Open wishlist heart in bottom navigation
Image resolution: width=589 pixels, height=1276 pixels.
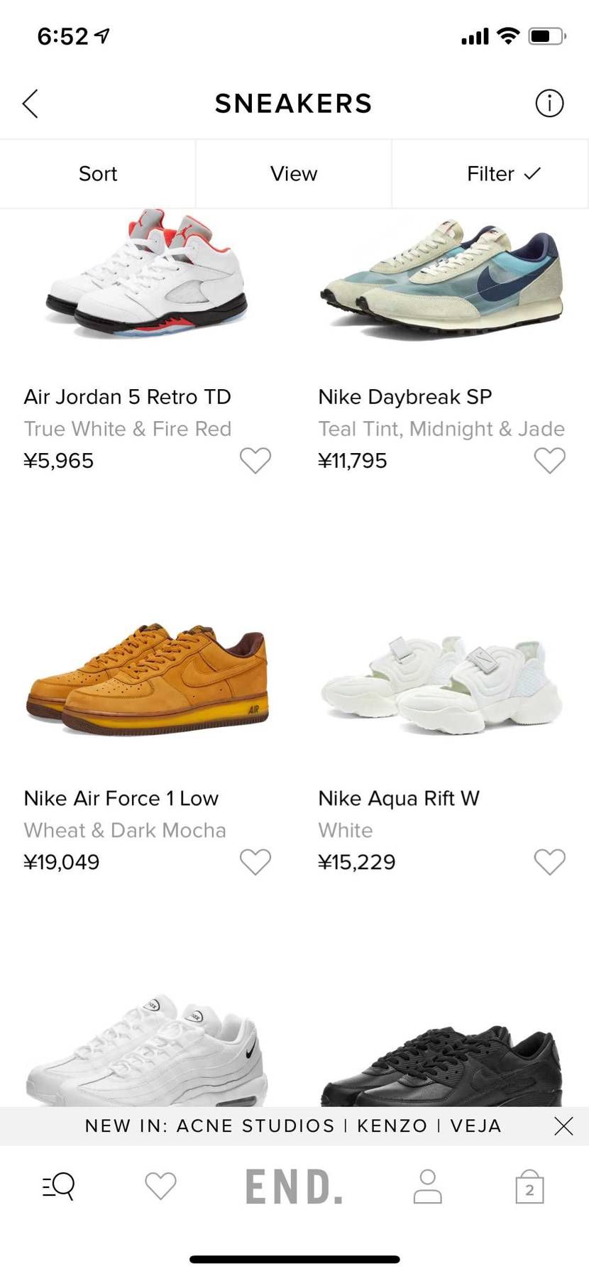[160, 1186]
